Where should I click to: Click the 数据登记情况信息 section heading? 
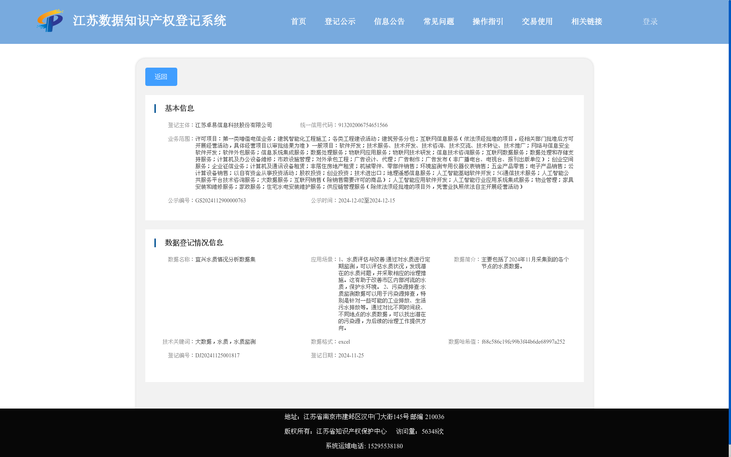point(194,243)
